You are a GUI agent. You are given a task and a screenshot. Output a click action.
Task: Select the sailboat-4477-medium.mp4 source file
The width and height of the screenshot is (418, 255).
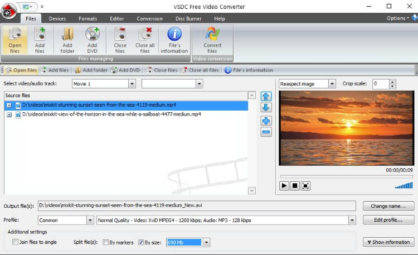[111, 114]
